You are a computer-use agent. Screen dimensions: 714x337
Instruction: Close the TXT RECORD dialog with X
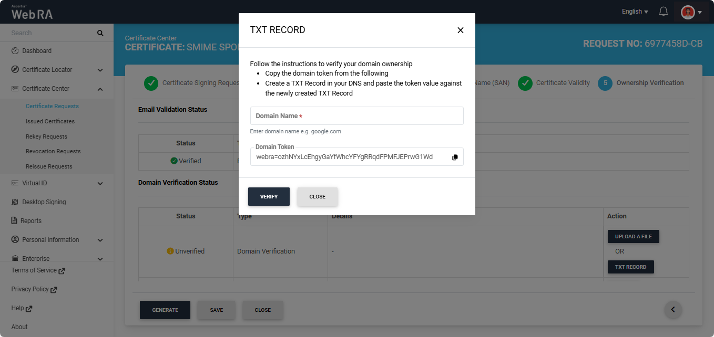coord(461,30)
